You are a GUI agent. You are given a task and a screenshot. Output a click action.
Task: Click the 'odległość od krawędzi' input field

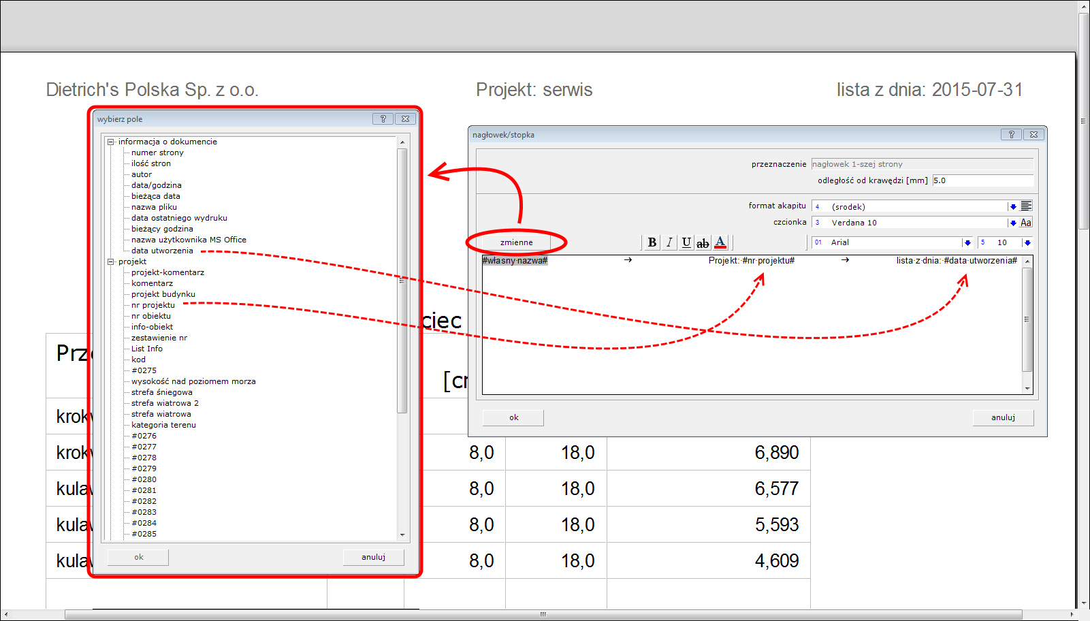(982, 180)
